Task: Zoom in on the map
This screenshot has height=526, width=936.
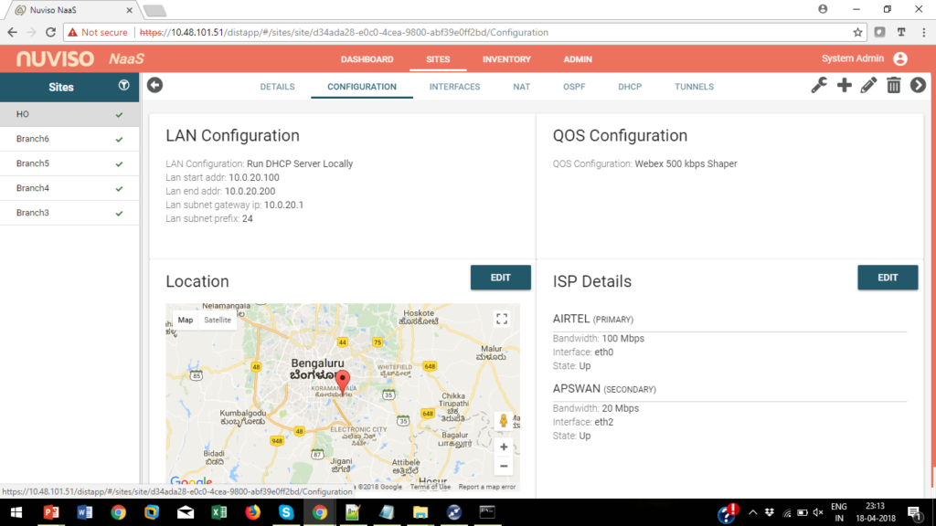Action: (x=504, y=447)
